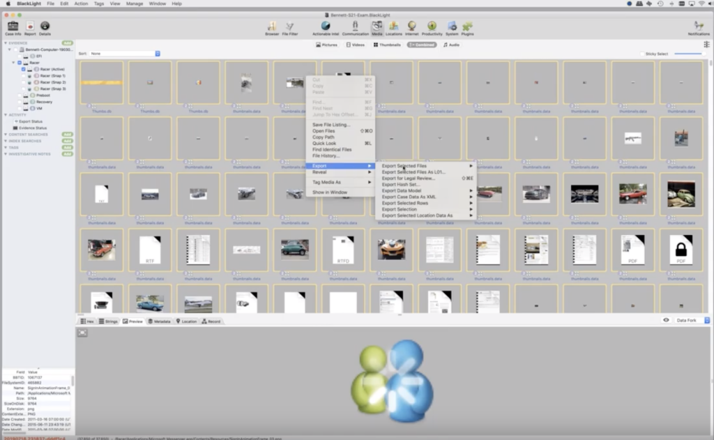The height and width of the screenshot is (440, 714).
Task: Open the Sort dropdown
Action: point(126,54)
